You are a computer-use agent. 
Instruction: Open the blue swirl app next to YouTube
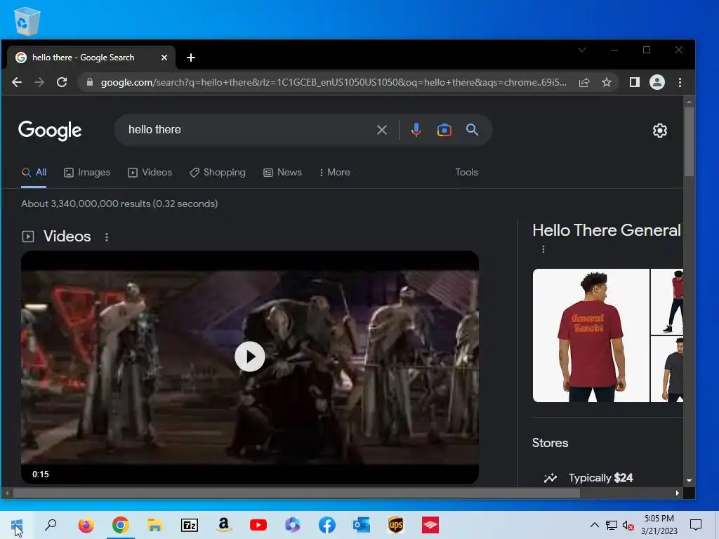point(293,525)
